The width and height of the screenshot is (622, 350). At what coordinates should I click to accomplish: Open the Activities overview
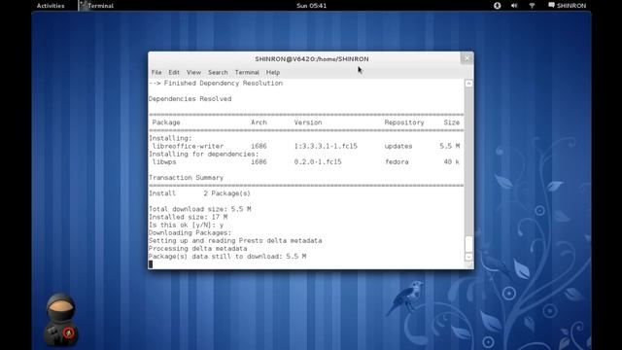pyautogui.click(x=51, y=6)
